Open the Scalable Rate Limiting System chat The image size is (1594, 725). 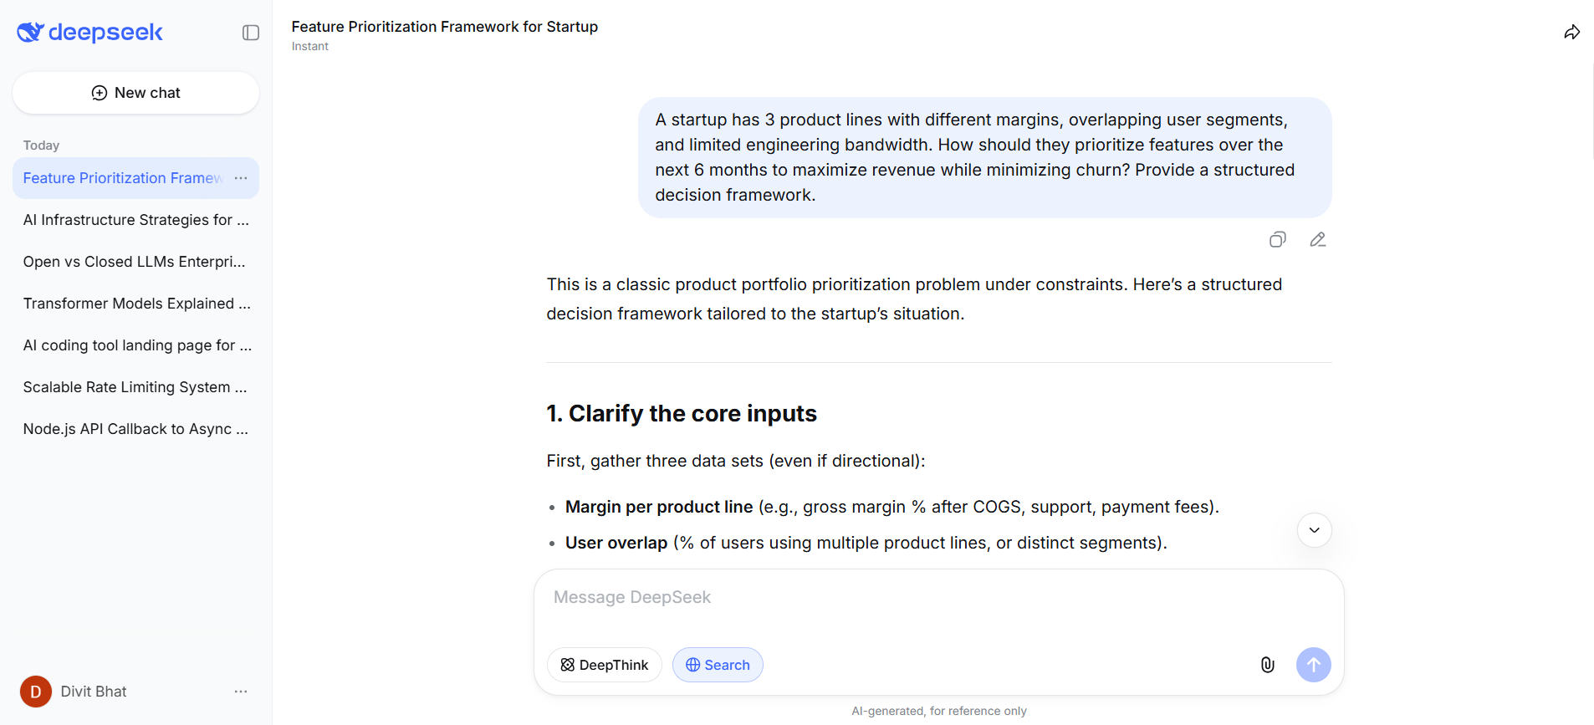coord(135,387)
